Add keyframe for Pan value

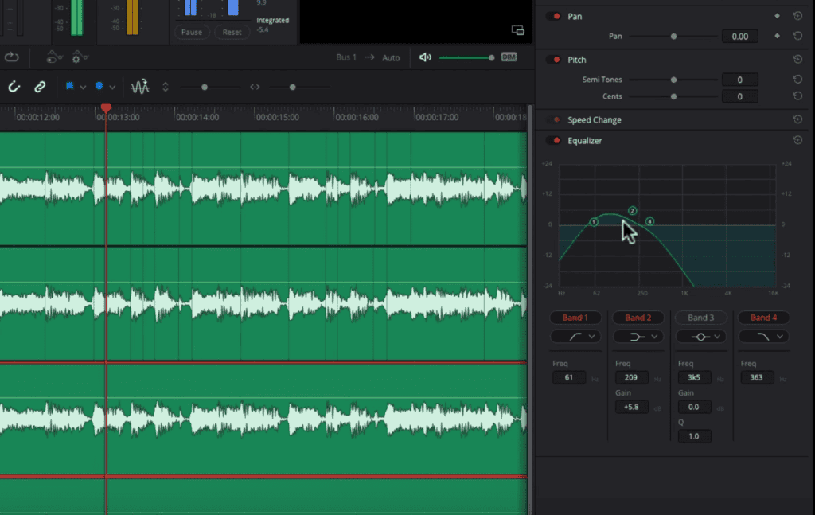tap(777, 36)
